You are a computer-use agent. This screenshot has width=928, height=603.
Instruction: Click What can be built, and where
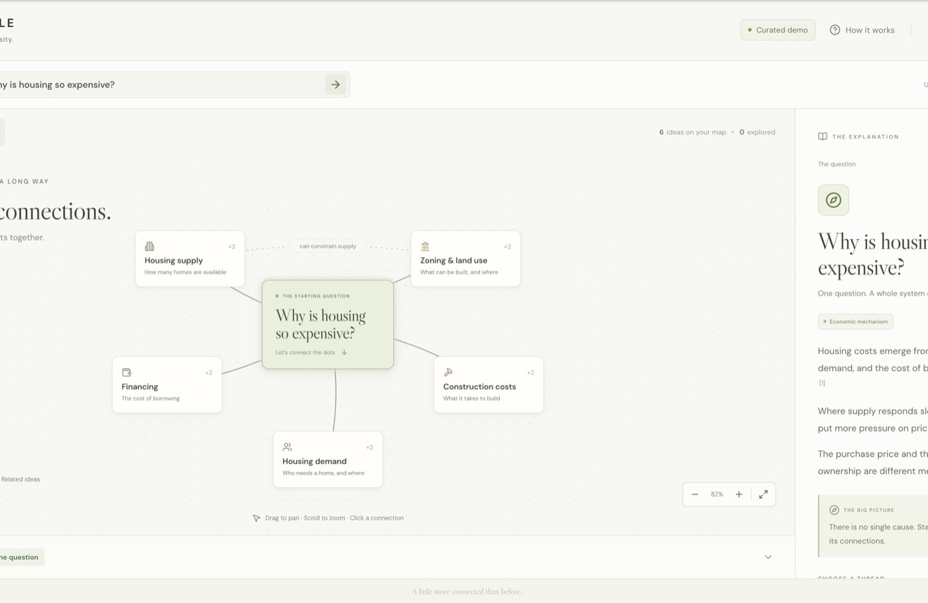pos(459,272)
